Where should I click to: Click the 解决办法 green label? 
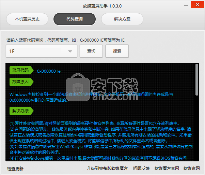21,111
